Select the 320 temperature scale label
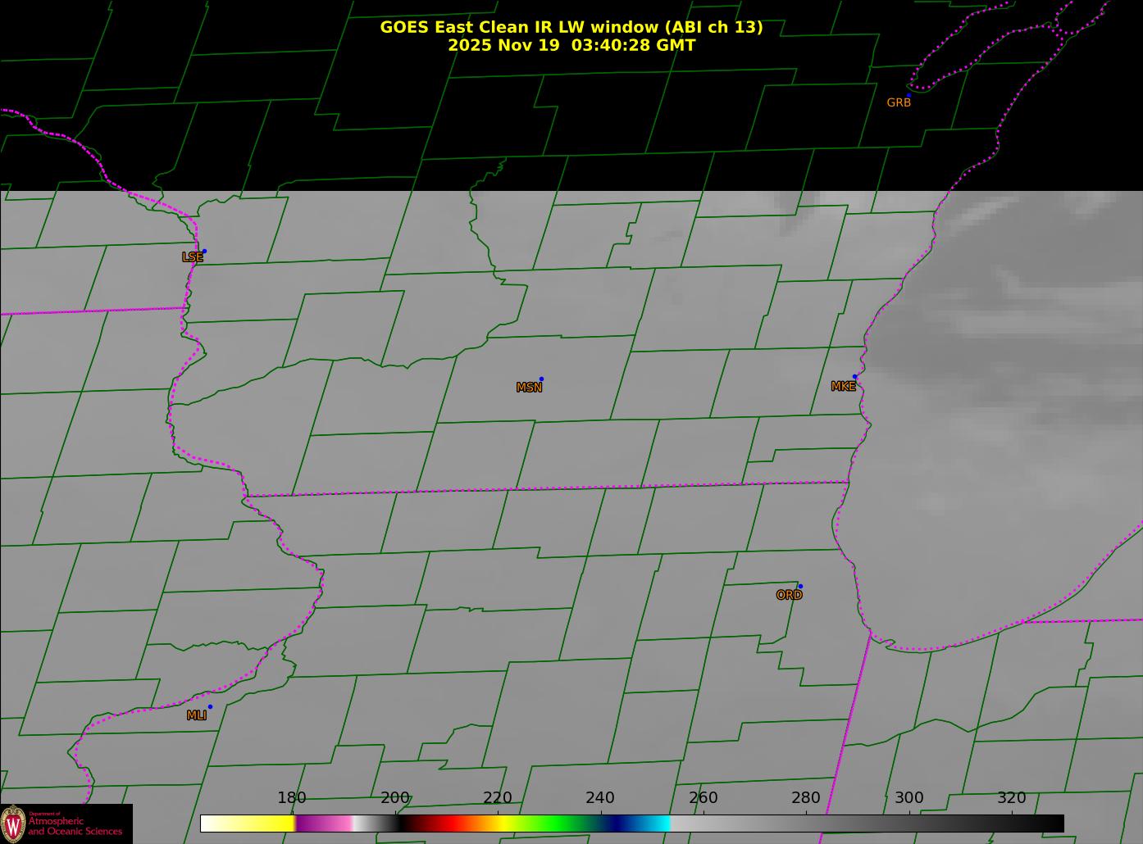This screenshot has width=1143, height=844. tap(1011, 798)
